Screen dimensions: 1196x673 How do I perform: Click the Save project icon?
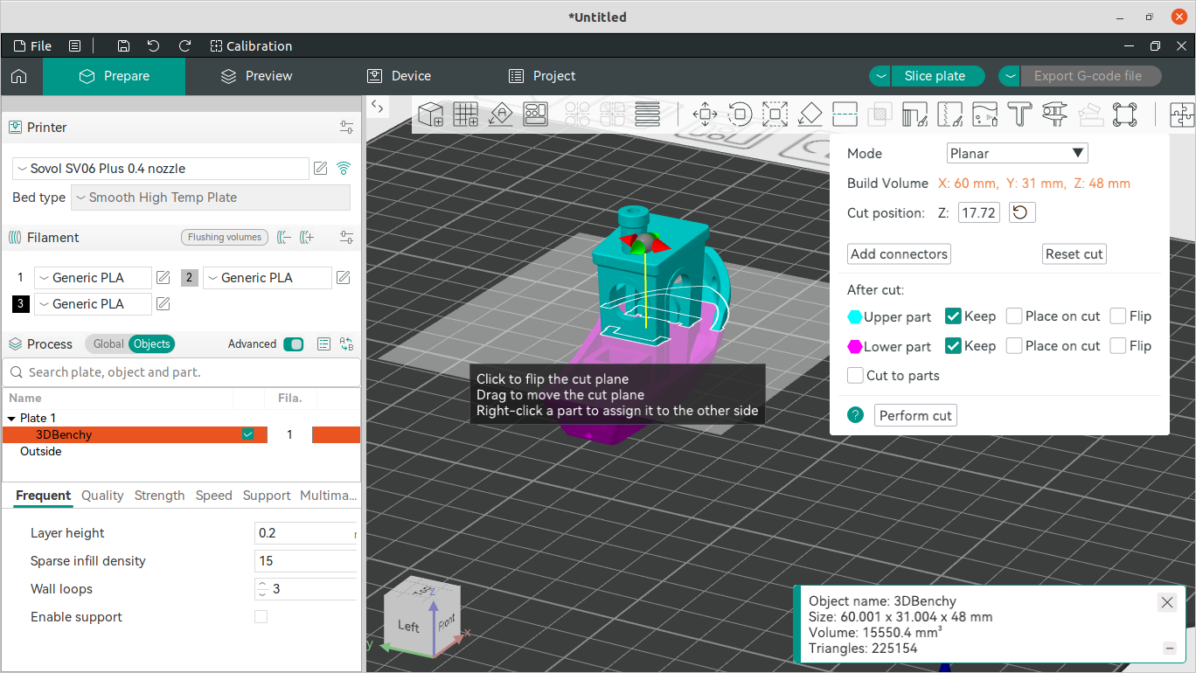click(x=123, y=46)
